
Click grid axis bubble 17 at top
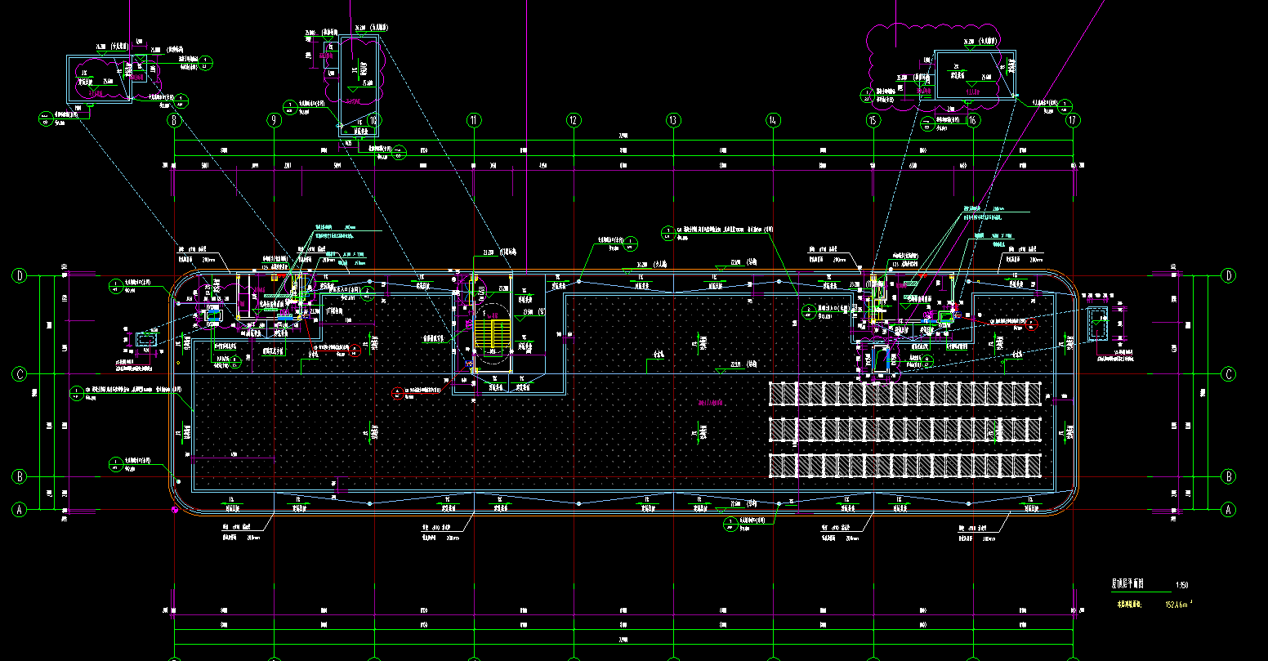click(x=1073, y=120)
